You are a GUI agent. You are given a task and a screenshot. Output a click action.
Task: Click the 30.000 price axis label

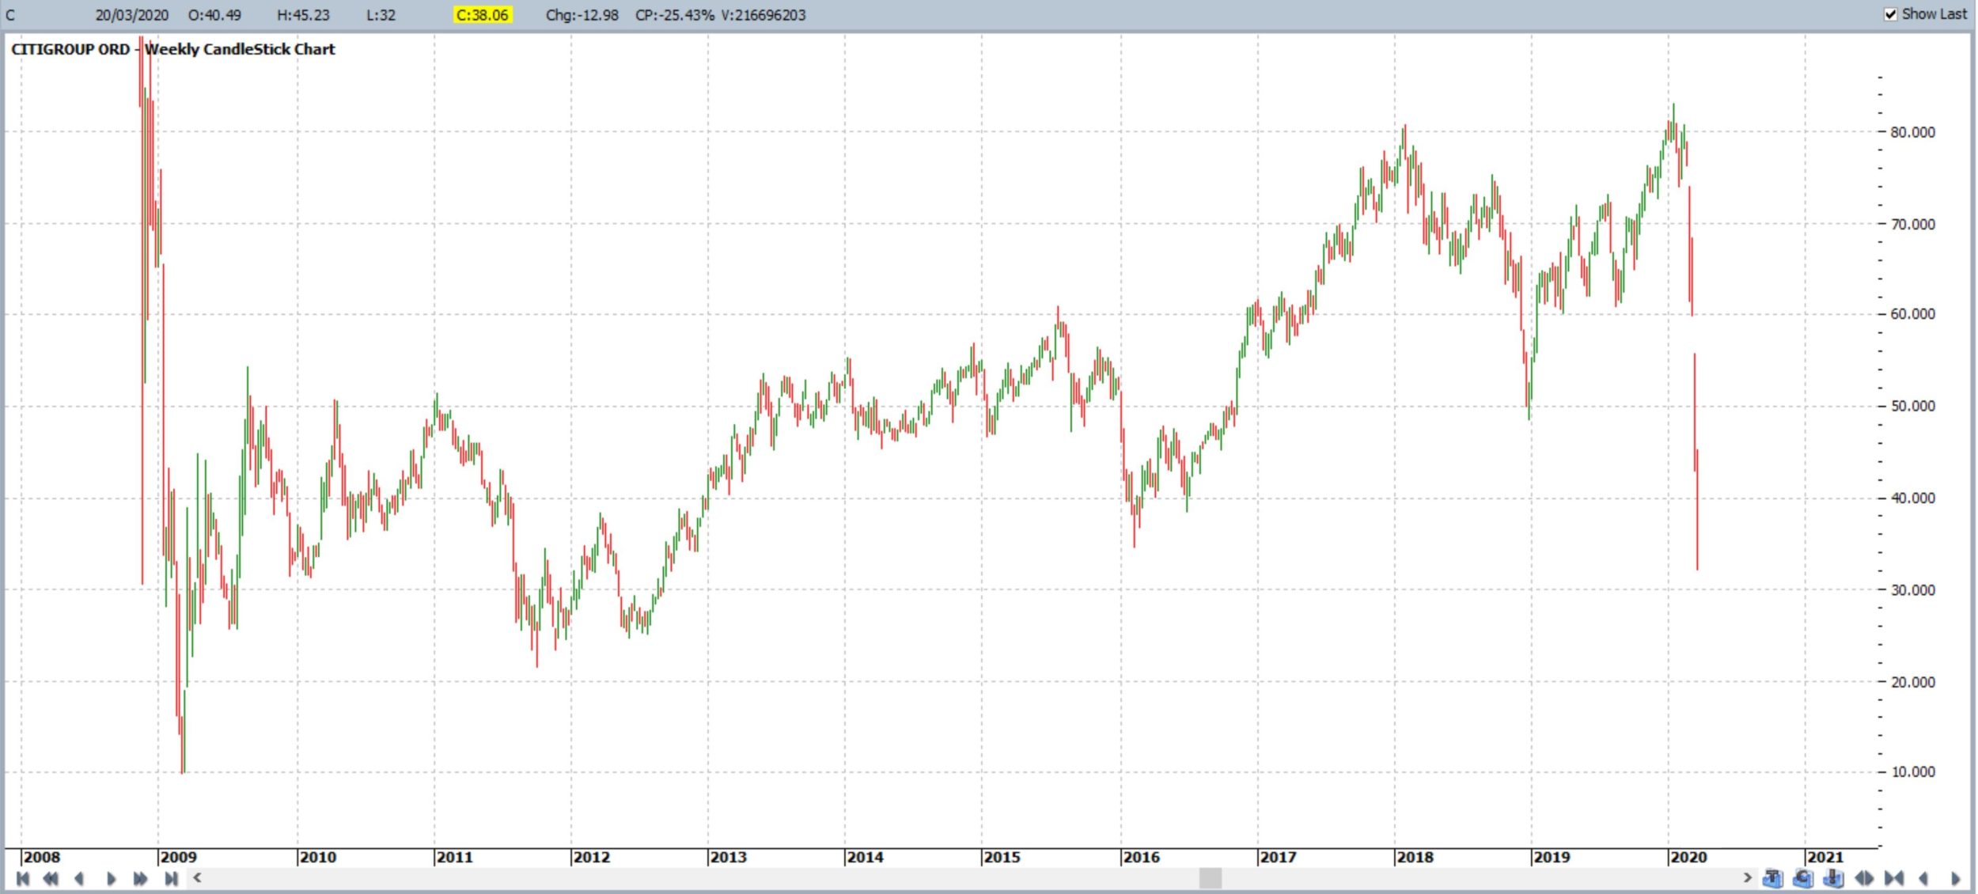(1913, 589)
